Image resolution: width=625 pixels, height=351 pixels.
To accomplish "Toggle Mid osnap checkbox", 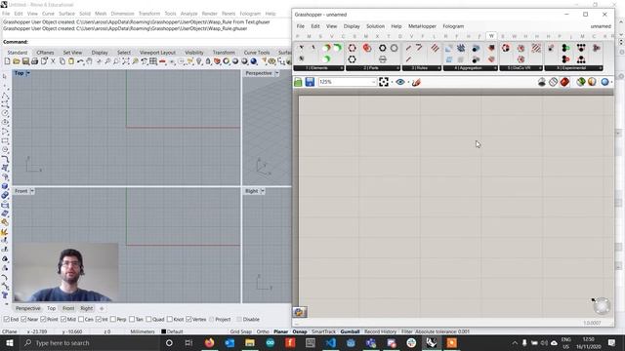I will pos(63,319).
